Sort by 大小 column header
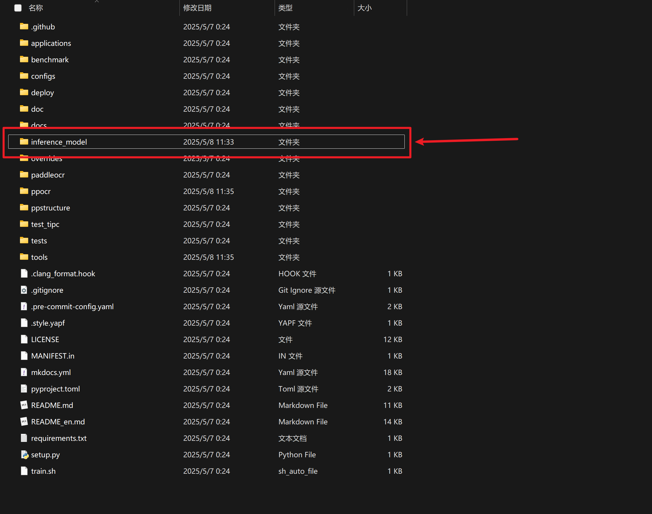This screenshot has width=652, height=514. tap(364, 8)
